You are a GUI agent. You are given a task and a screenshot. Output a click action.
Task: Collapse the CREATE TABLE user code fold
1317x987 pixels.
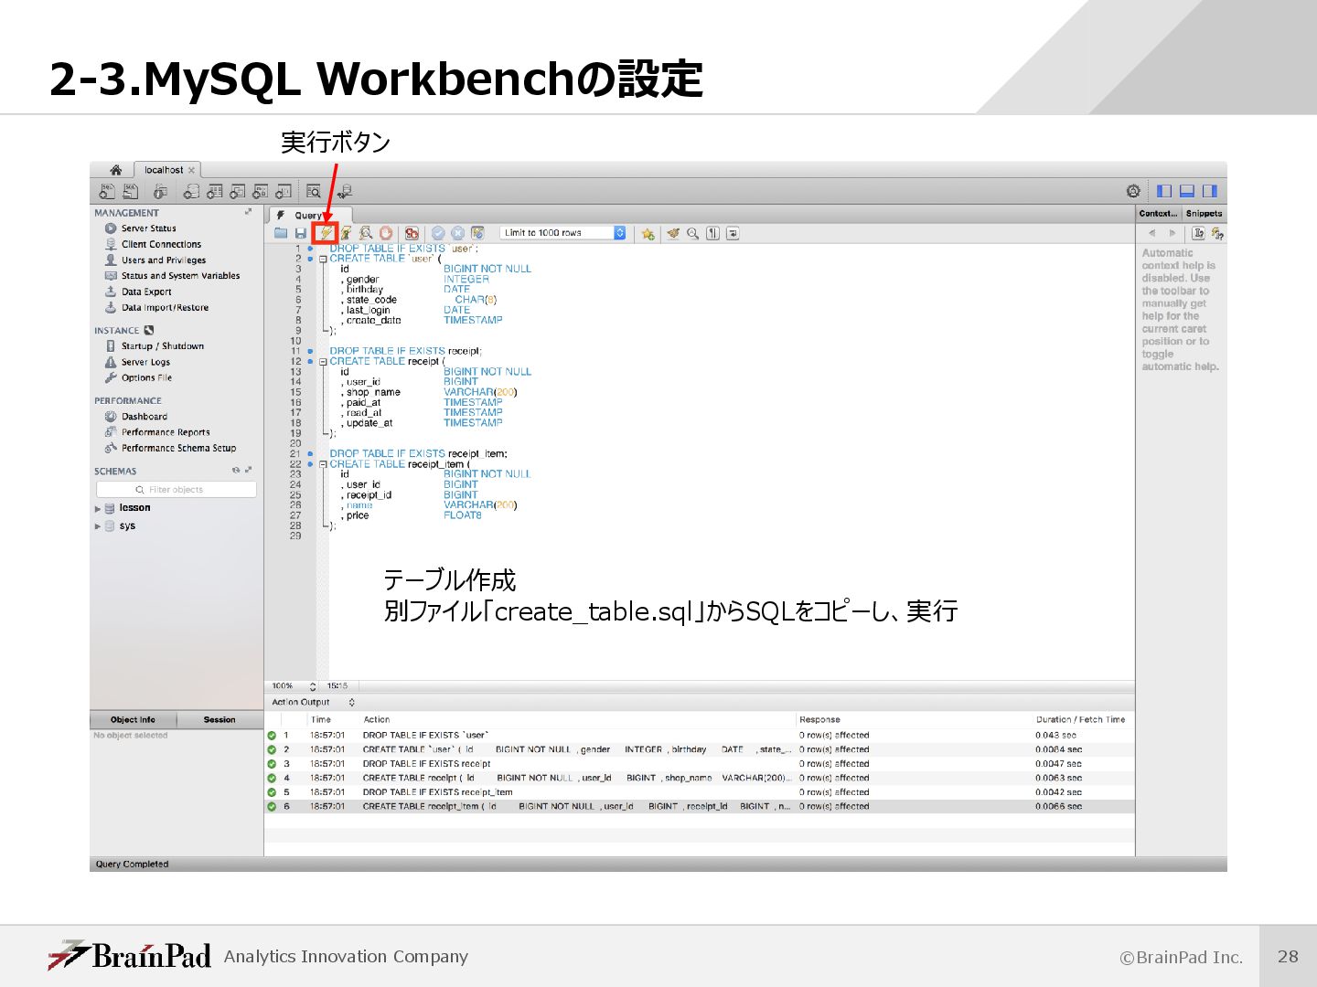click(323, 259)
